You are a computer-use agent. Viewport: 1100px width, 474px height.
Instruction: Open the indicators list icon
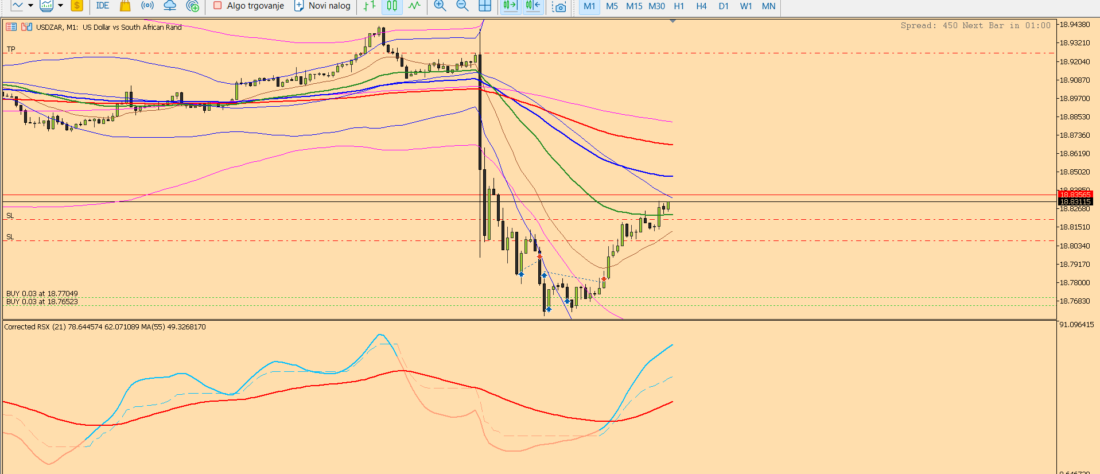click(46, 6)
